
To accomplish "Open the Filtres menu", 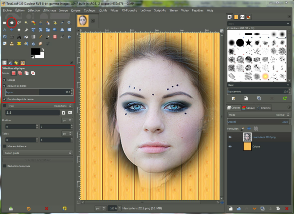I will [114, 10].
